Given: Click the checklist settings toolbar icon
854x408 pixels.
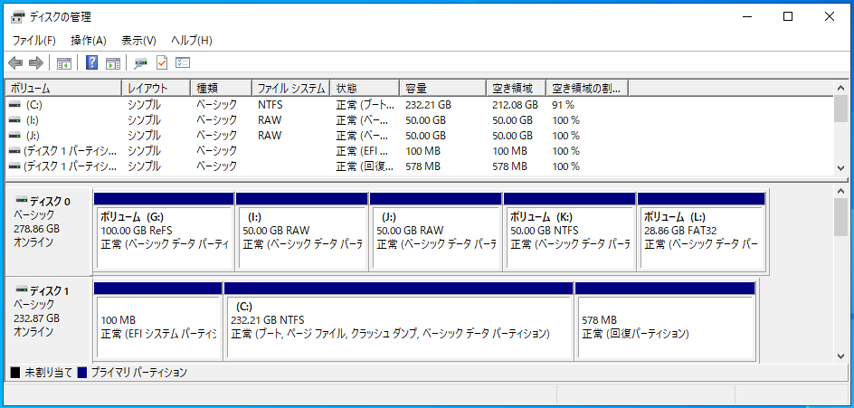Looking at the screenshot, I should 183,62.
